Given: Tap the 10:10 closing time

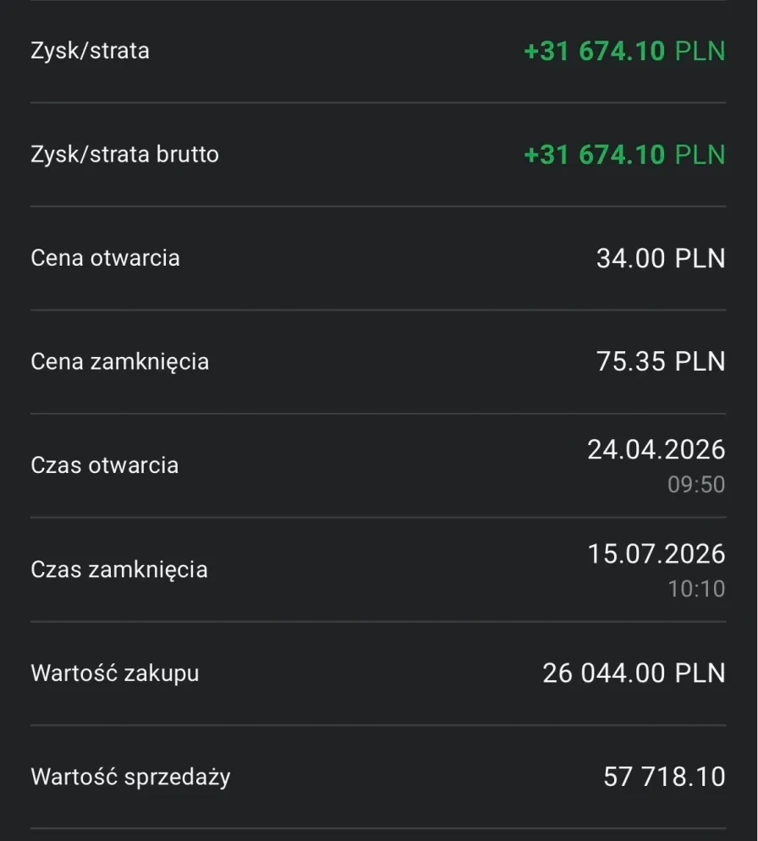Looking at the screenshot, I should point(696,588).
